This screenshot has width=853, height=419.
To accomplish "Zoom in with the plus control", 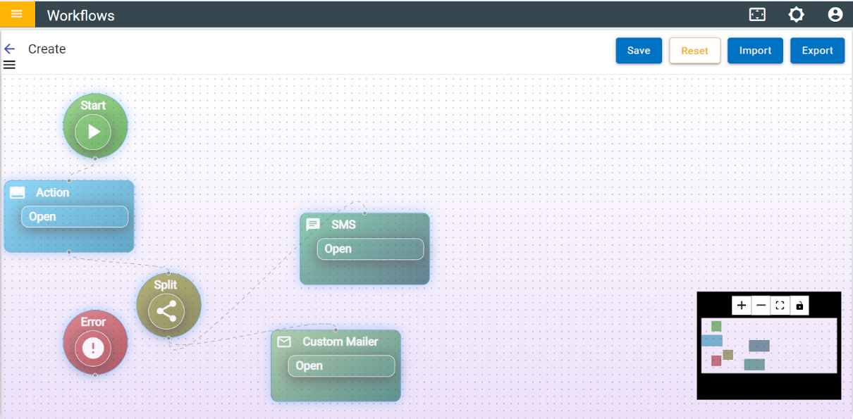I will (x=741, y=306).
